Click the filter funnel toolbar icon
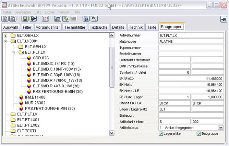229x146 pixels. (66, 19)
